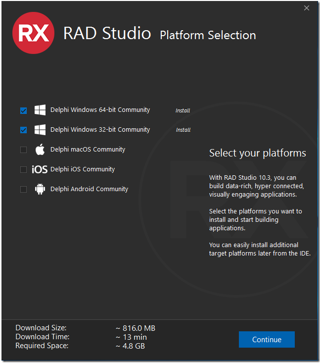This screenshot has width=320, height=363.
Task: Select 'Delphi iOS Community' label
Action: 83,169
